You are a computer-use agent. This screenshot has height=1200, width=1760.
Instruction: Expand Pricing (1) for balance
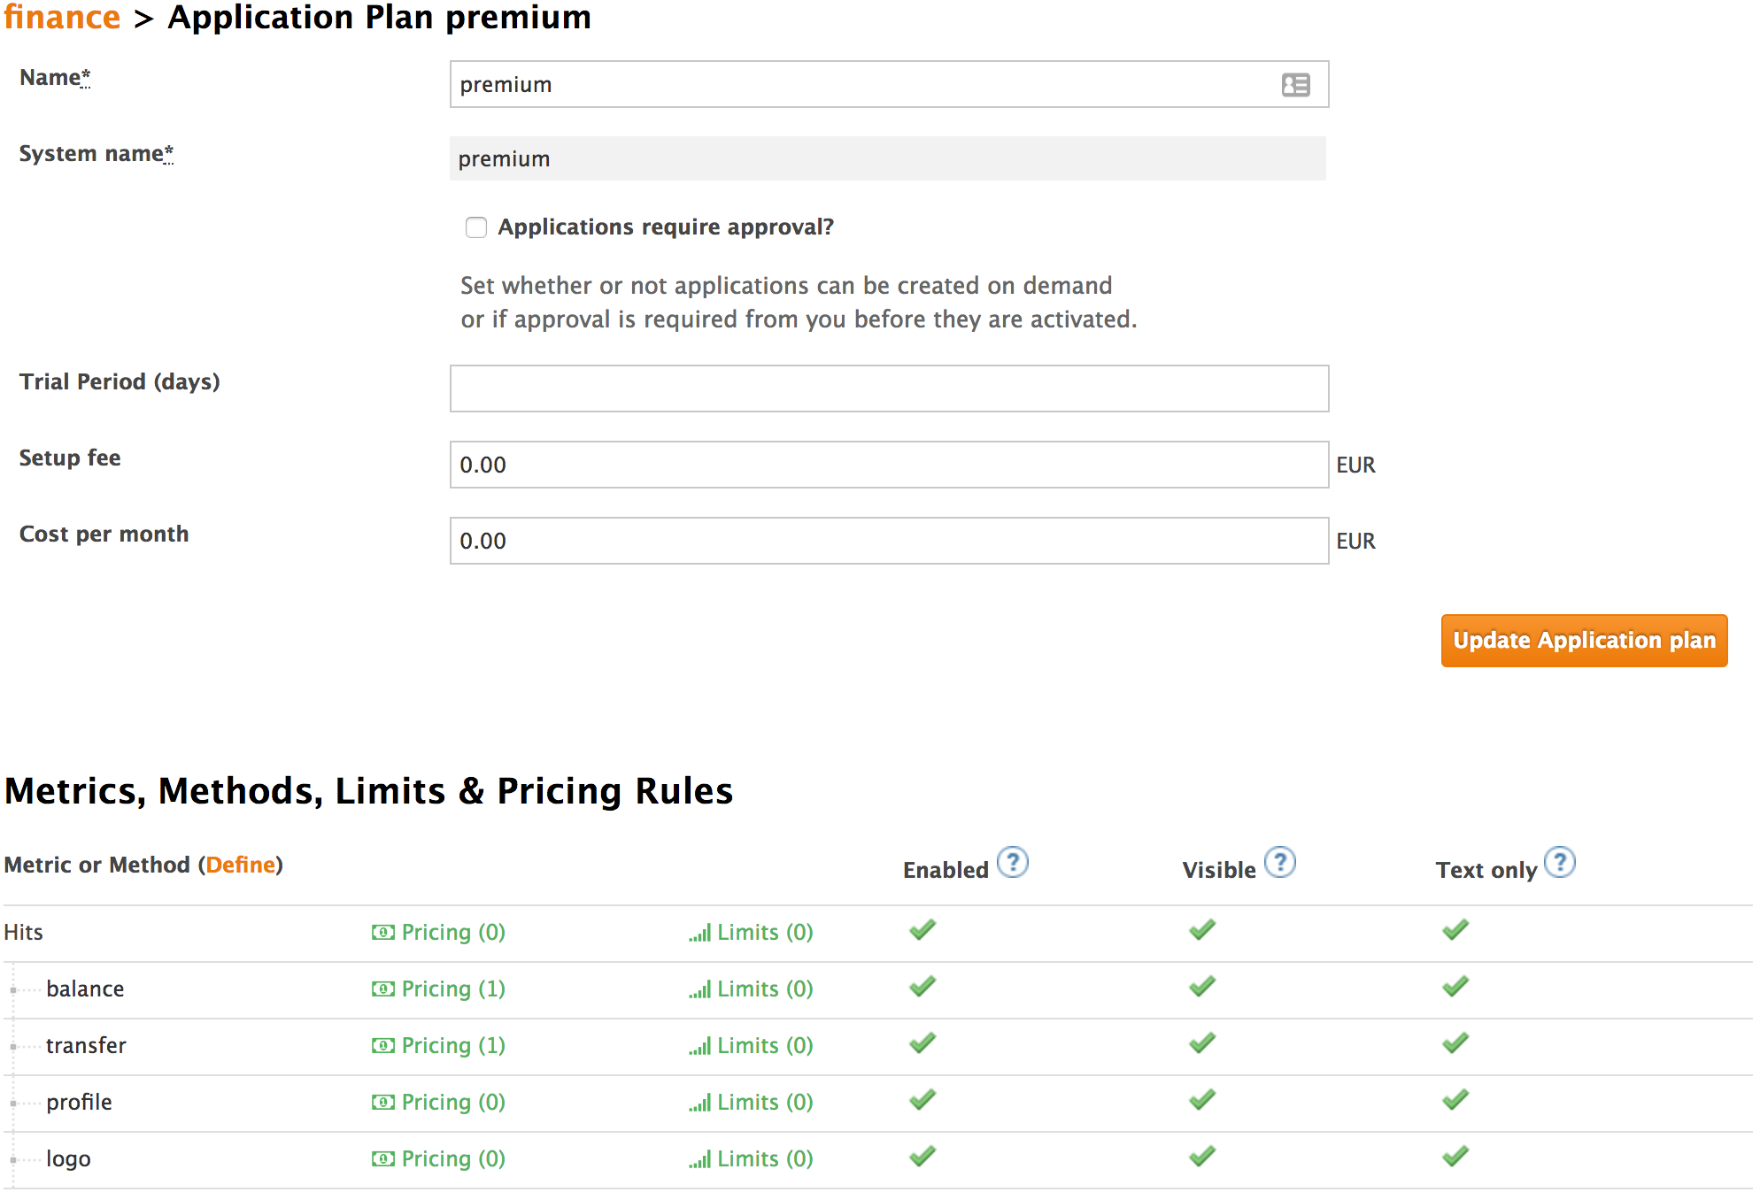coord(439,988)
